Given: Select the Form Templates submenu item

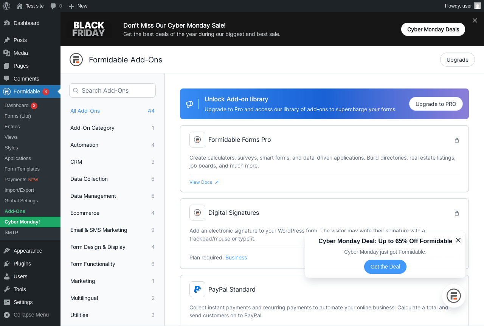Looking at the screenshot, I should click(x=22, y=169).
